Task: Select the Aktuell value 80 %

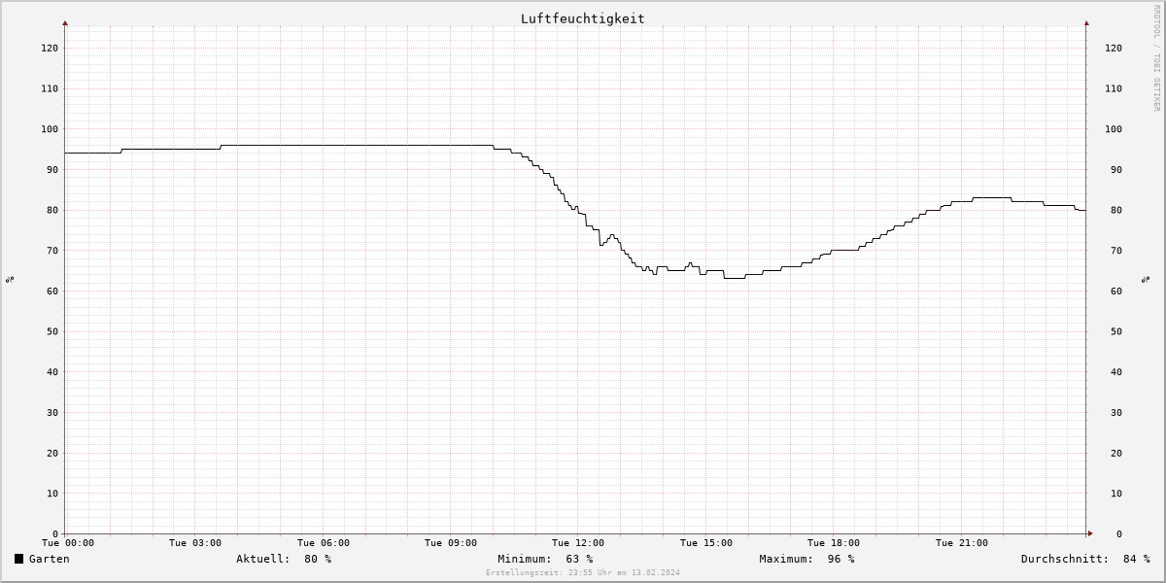Action: pos(318,559)
